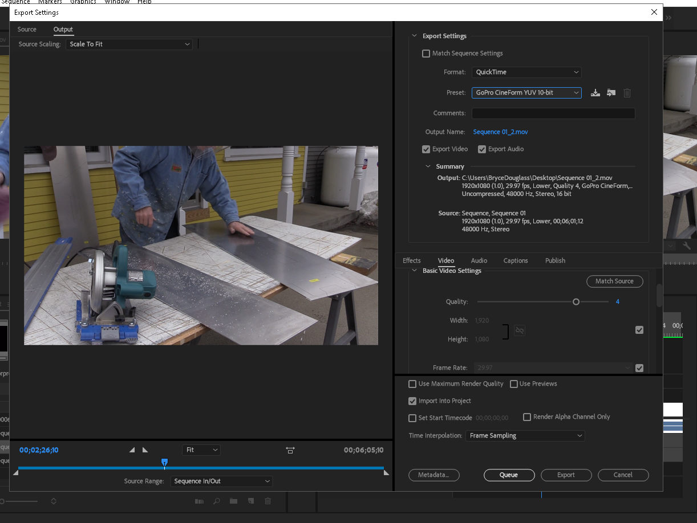Open the Format dropdown showing QuickTime
The image size is (697, 523).
coord(526,72)
